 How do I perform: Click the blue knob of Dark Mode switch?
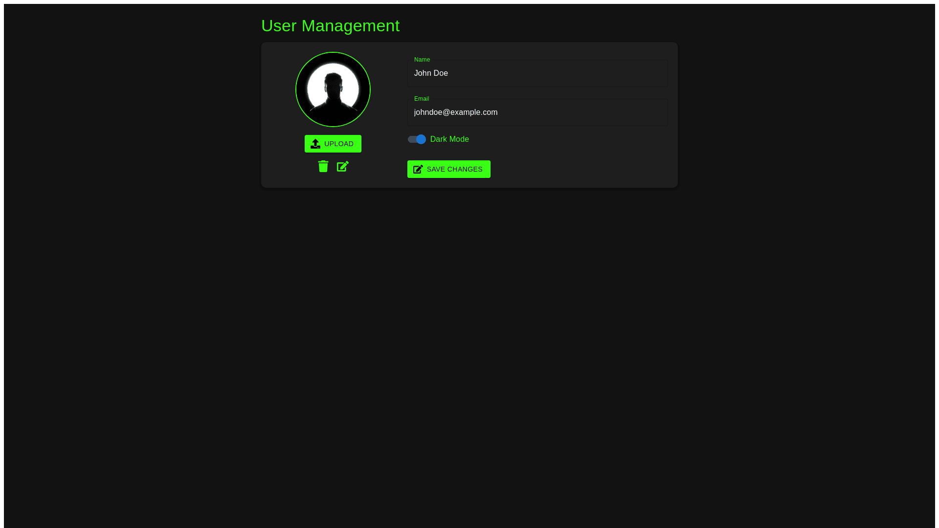click(421, 139)
